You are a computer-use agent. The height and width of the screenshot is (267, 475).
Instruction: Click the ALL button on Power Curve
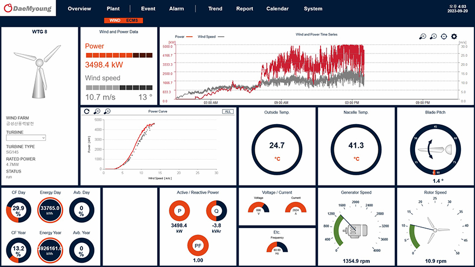[x=228, y=112]
